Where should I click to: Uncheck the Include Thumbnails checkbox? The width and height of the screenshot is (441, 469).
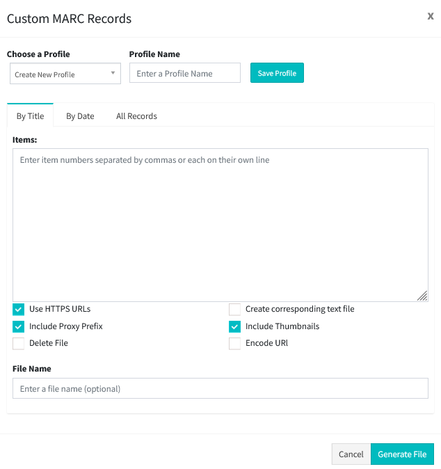click(x=234, y=326)
